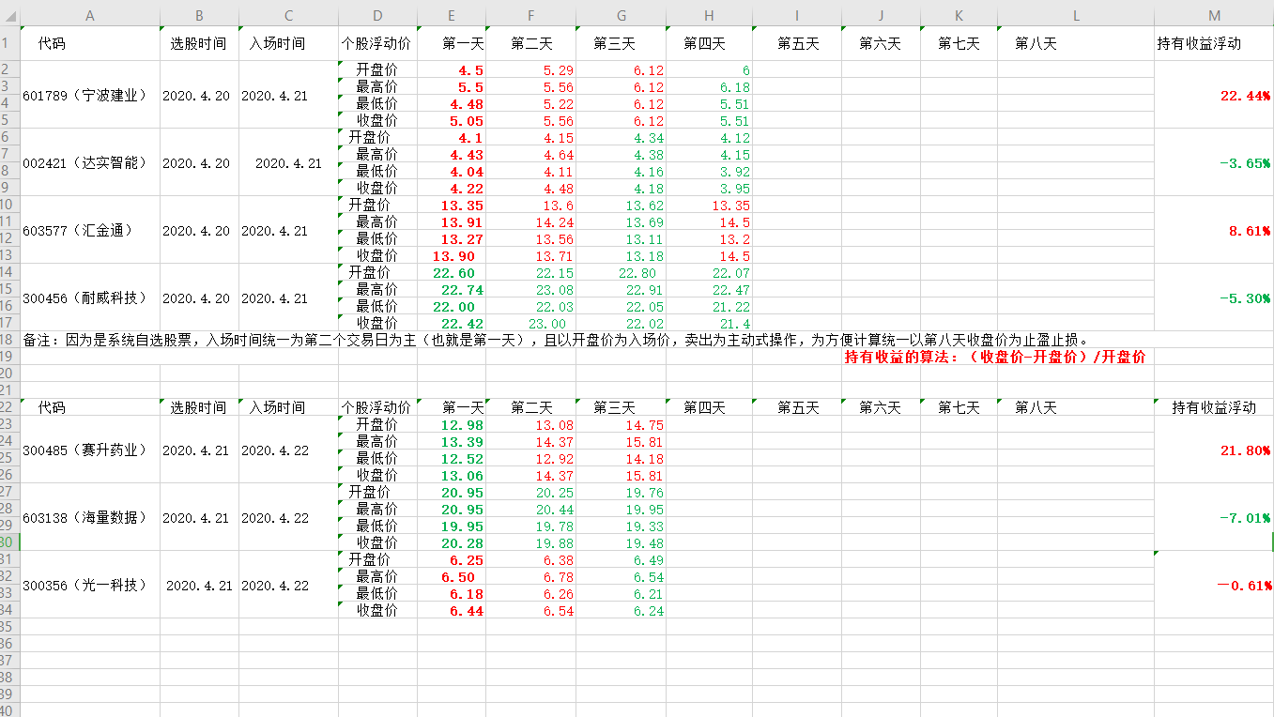Click the cell 601789（宁波建业）

pyautogui.click(x=90, y=96)
